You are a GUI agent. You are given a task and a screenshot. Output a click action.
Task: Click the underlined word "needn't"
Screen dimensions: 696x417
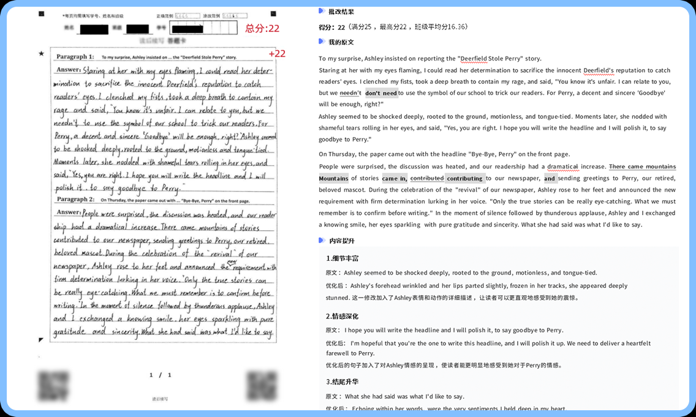350,93
